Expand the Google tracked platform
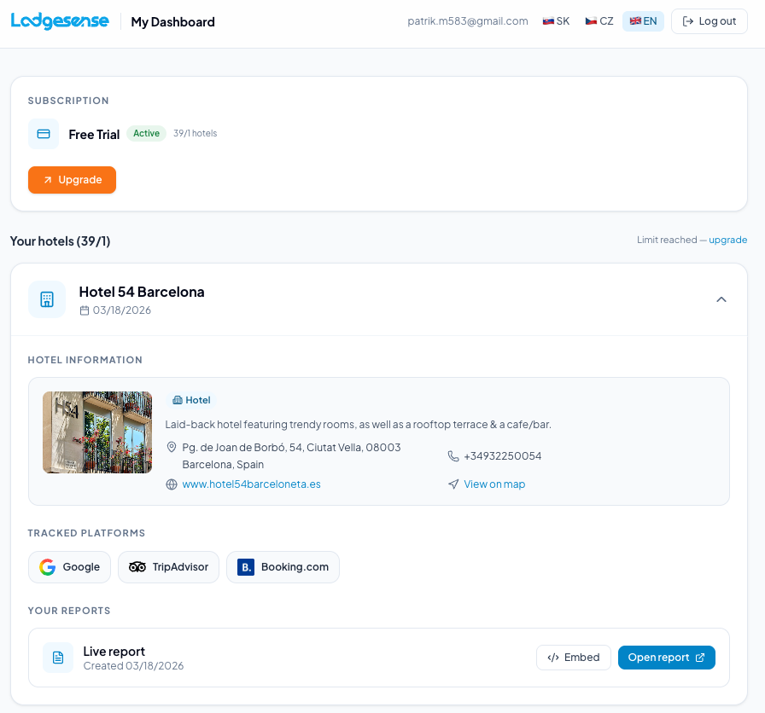This screenshot has height=713, width=765. pos(69,566)
